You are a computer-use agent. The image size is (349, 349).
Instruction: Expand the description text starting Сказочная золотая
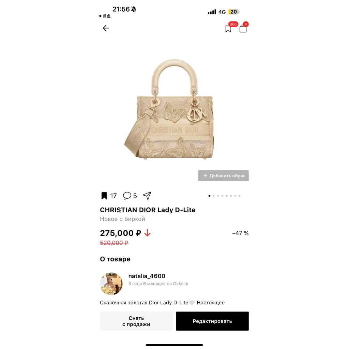click(162, 303)
